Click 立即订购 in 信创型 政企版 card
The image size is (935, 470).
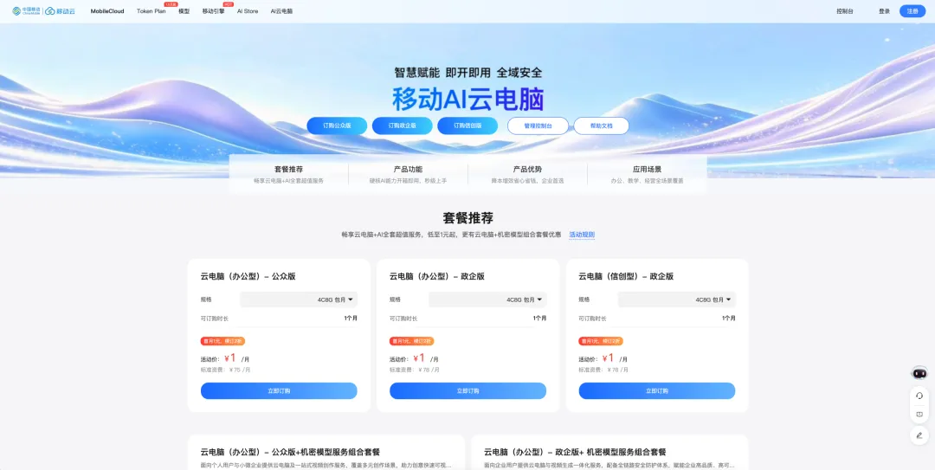click(657, 390)
